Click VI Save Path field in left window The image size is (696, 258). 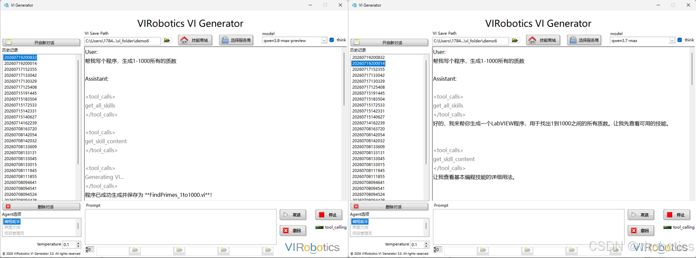coord(122,41)
